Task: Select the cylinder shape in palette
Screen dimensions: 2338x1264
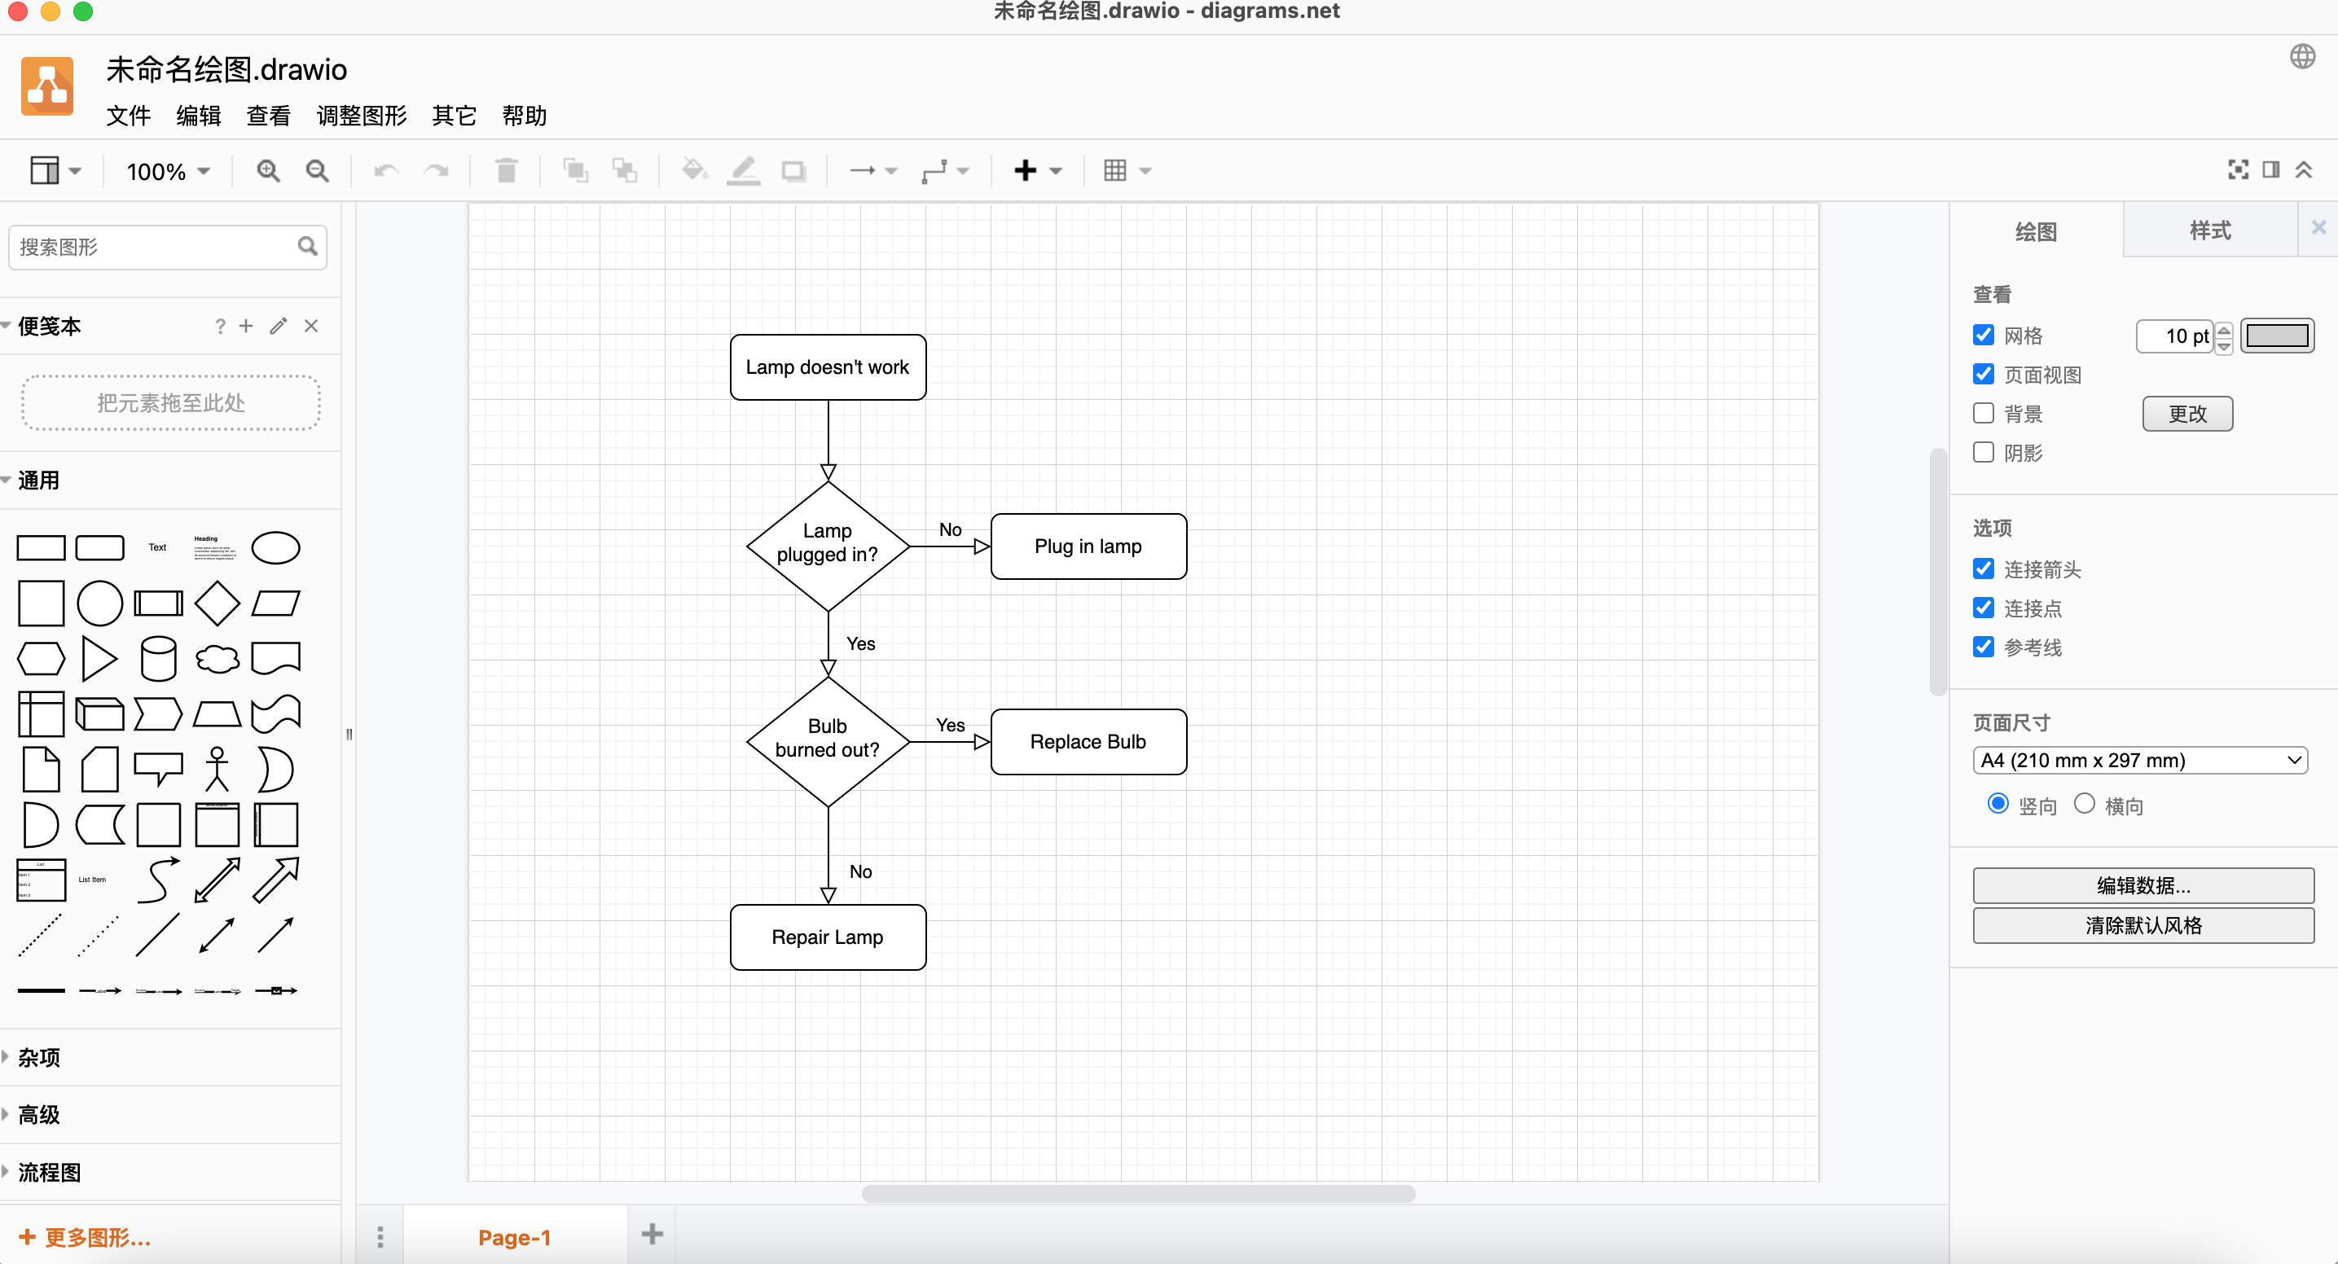Action: (158, 658)
